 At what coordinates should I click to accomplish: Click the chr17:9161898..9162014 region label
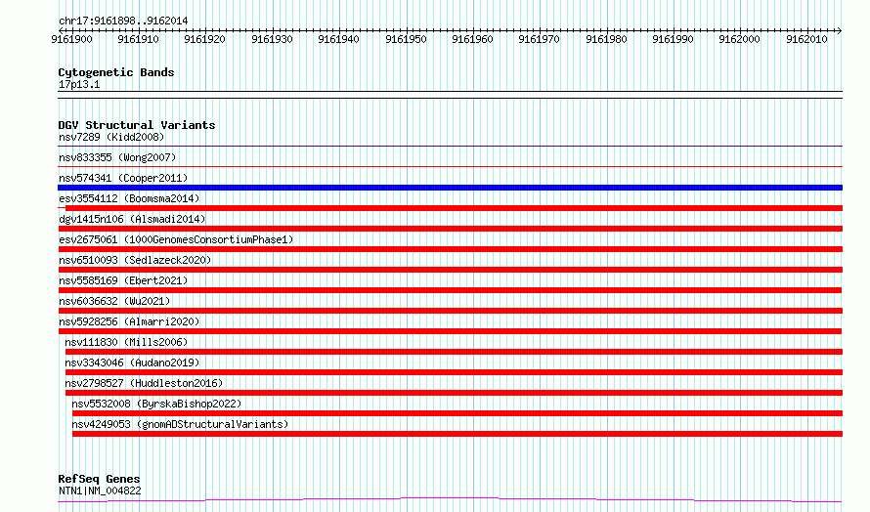tap(123, 21)
